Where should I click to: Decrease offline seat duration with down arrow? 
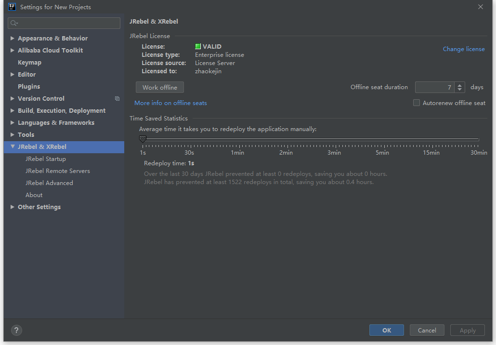pyautogui.click(x=459, y=90)
